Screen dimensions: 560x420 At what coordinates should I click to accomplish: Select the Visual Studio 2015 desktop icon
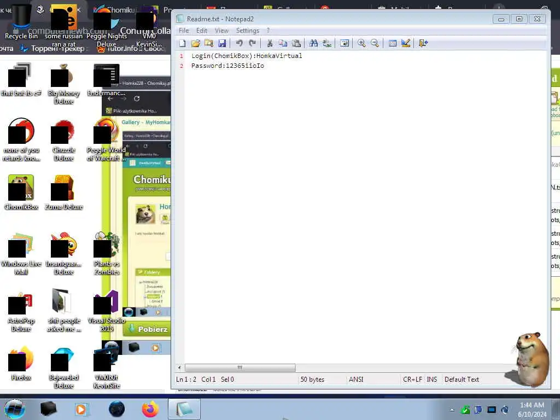[x=107, y=311]
